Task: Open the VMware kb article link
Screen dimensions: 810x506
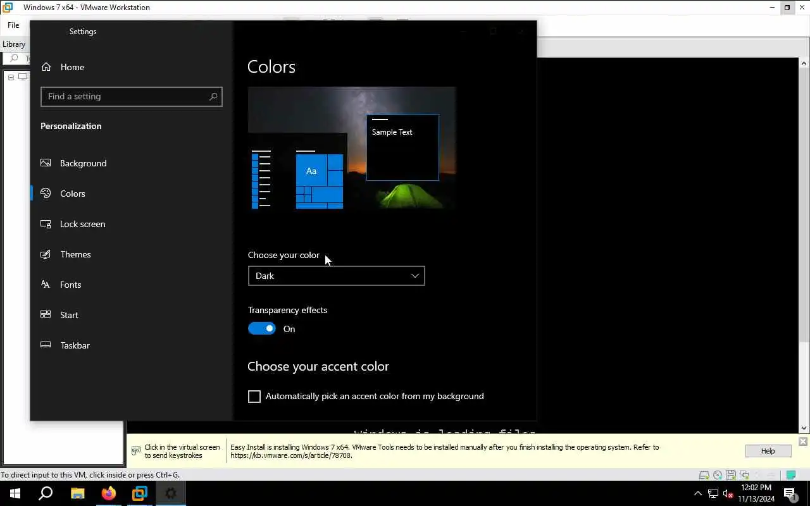Action: 291,455
